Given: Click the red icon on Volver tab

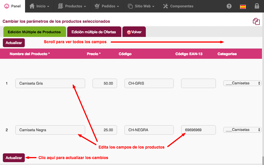Looking at the screenshot, I should (129, 32).
